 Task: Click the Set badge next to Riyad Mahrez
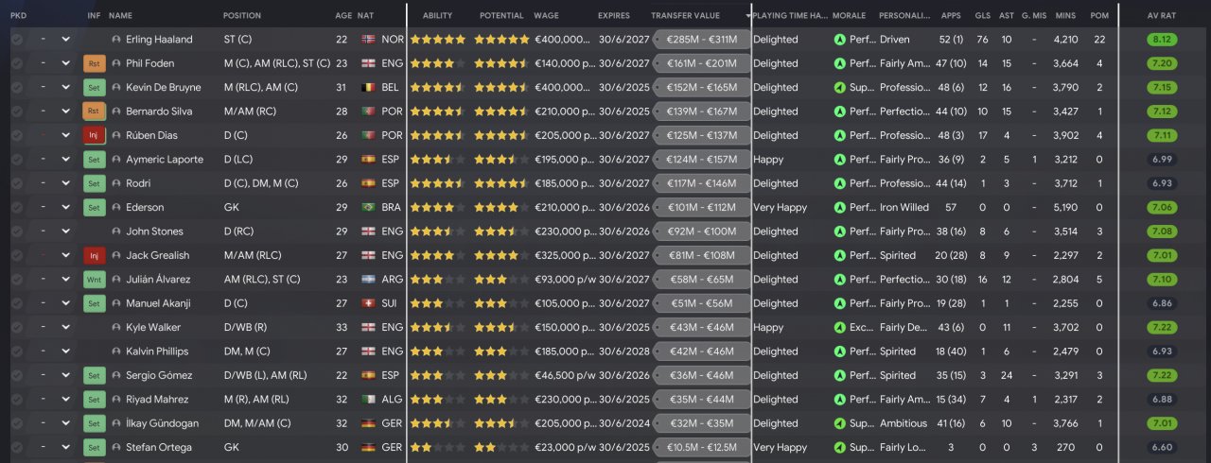tap(94, 400)
